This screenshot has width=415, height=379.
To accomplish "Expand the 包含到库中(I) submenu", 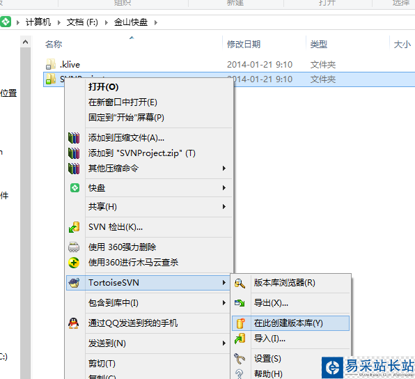I will tap(224, 303).
